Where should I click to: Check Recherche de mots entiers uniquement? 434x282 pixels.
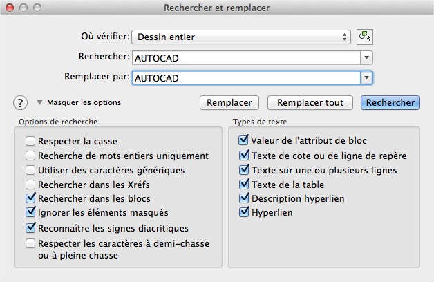point(30,156)
